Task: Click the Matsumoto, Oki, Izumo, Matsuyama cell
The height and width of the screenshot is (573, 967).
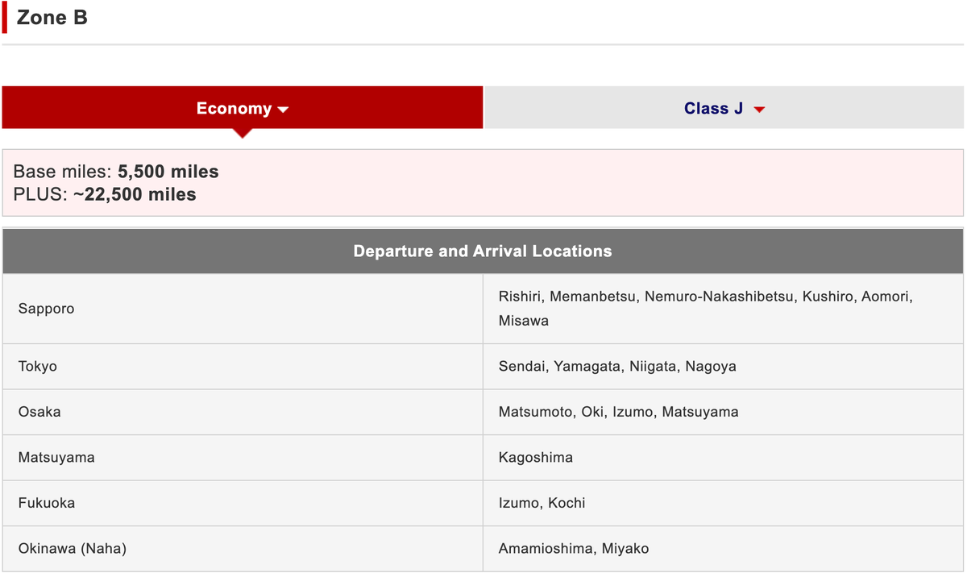Action: tap(618, 412)
